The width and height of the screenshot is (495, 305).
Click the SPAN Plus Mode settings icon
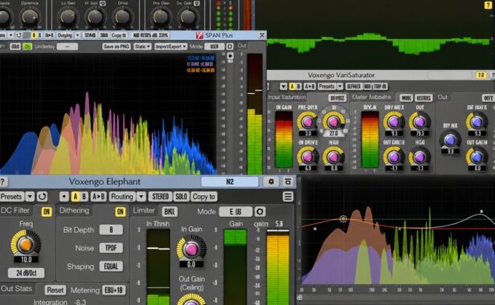[x=230, y=47]
